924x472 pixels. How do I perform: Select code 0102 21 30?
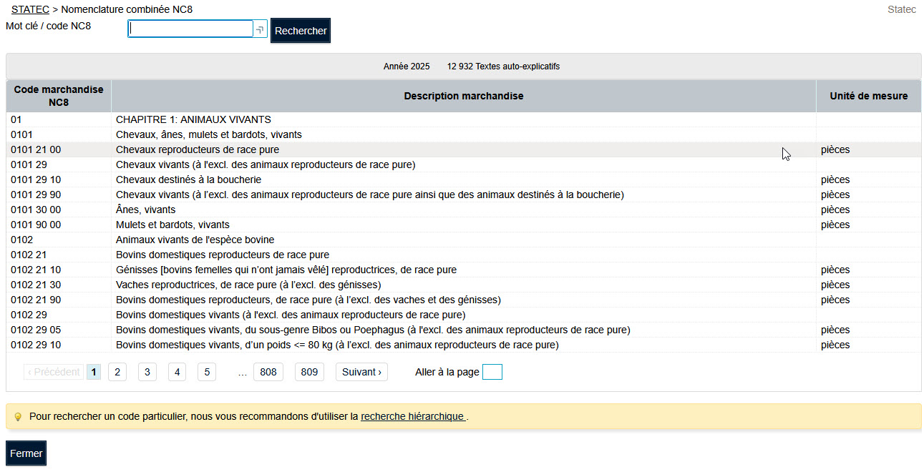pyautogui.click(x=36, y=285)
